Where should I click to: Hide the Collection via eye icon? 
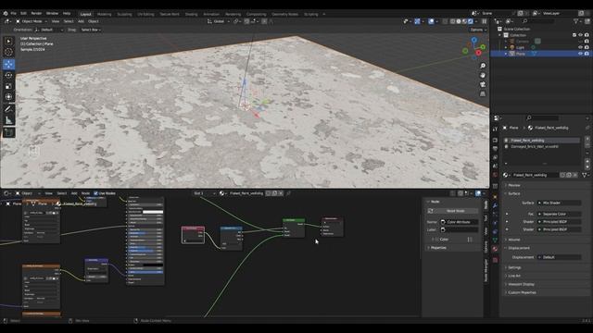tap(581, 35)
